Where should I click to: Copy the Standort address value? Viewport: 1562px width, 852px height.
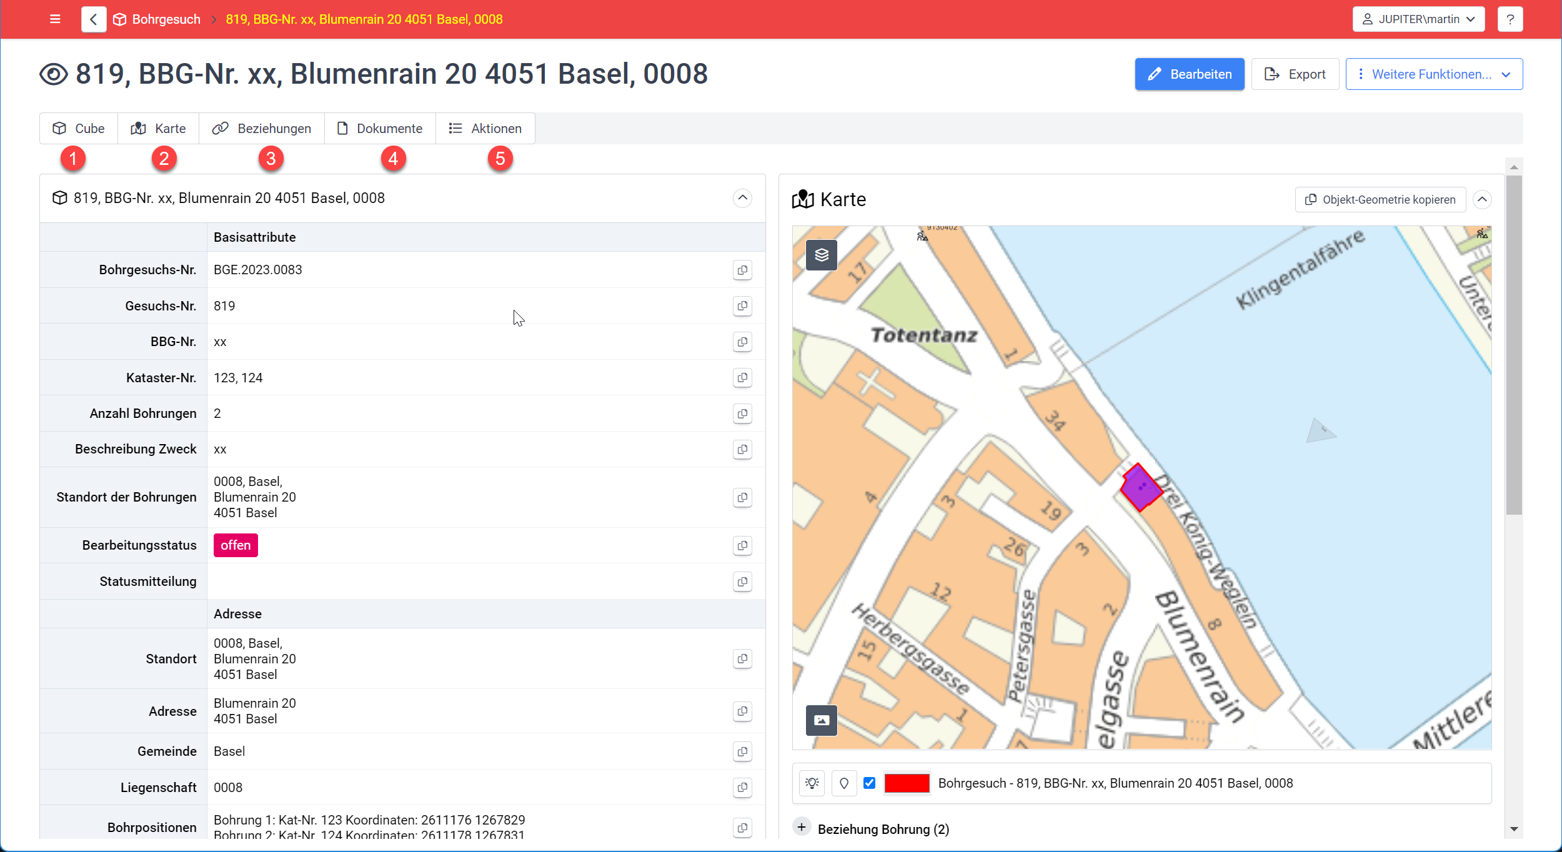tap(742, 658)
